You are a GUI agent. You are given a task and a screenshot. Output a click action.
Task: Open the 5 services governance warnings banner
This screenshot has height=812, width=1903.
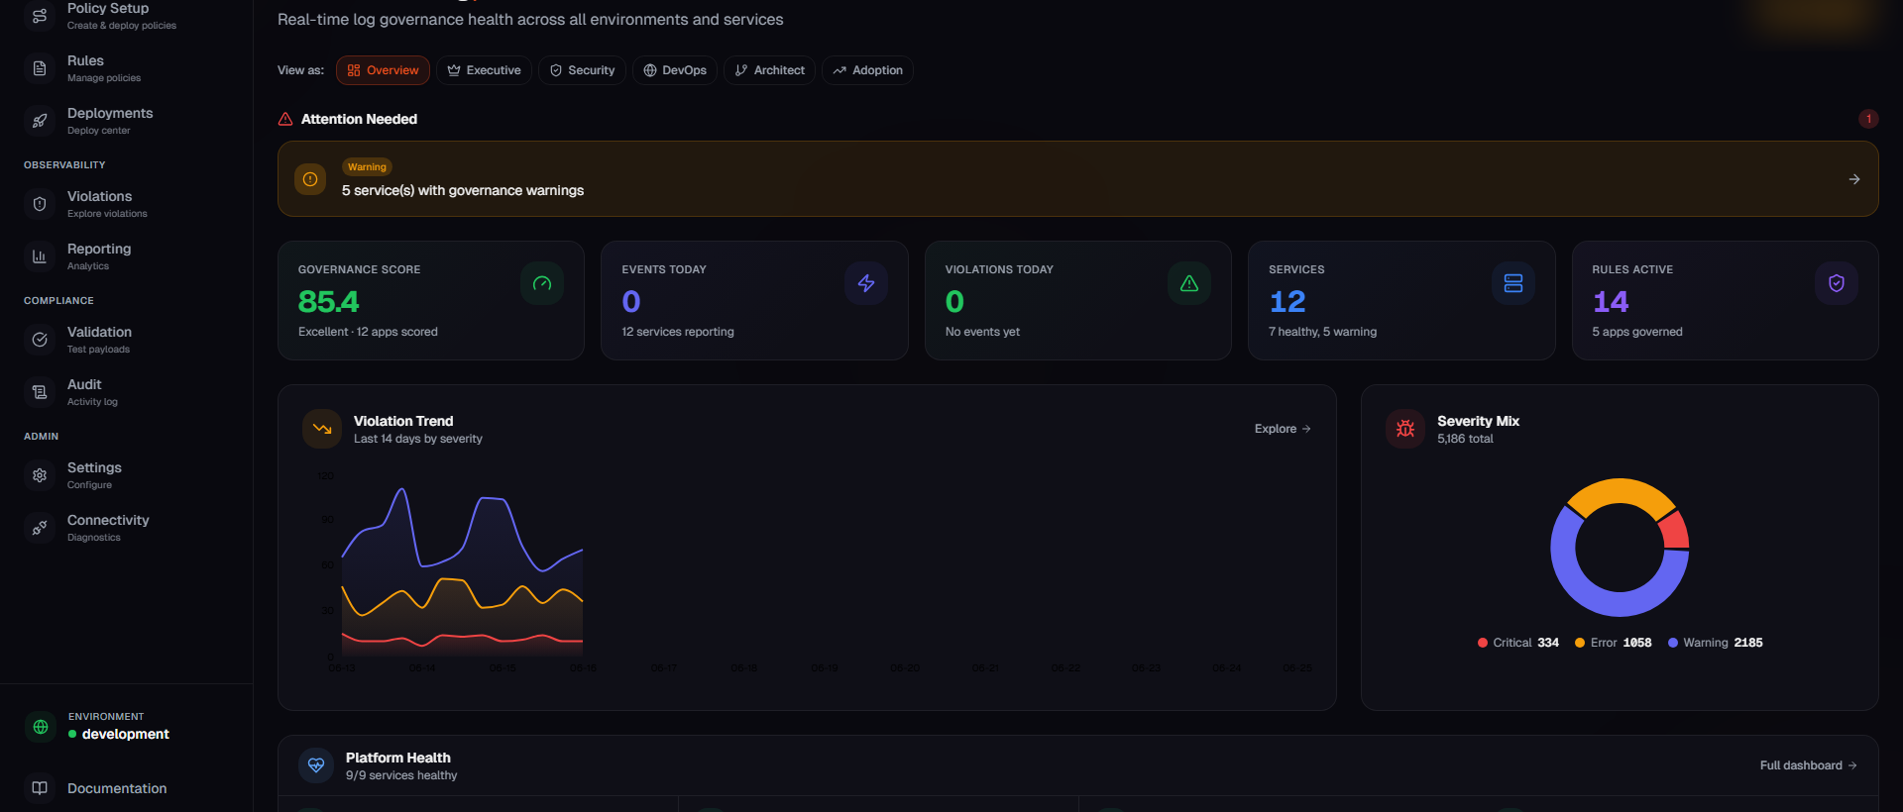coord(1077,179)
